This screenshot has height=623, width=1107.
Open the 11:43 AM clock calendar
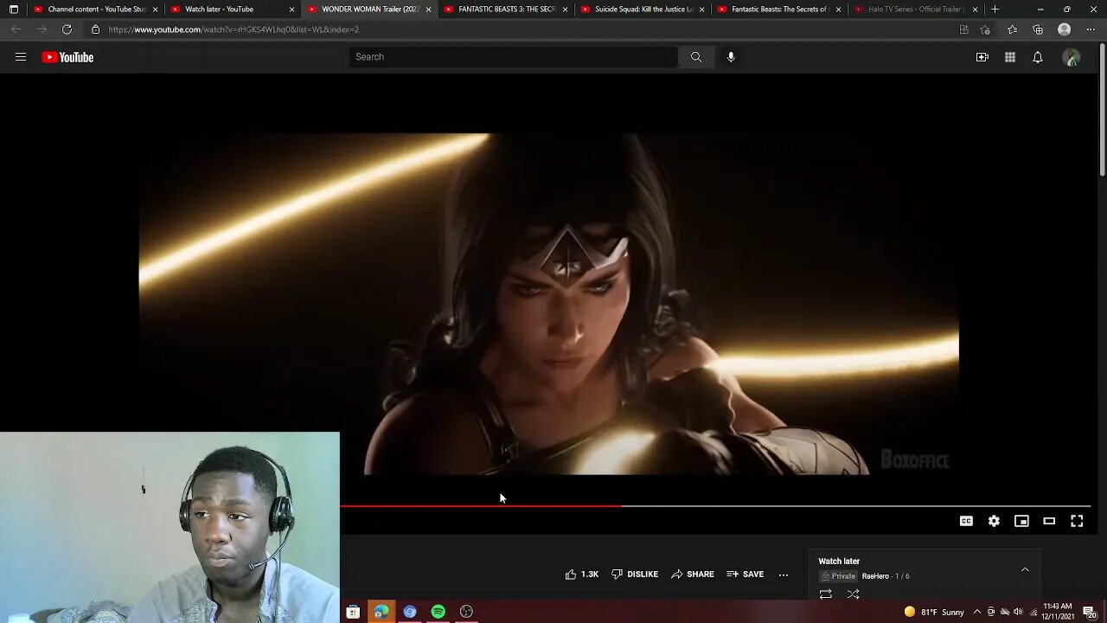tap(1059, 612)
